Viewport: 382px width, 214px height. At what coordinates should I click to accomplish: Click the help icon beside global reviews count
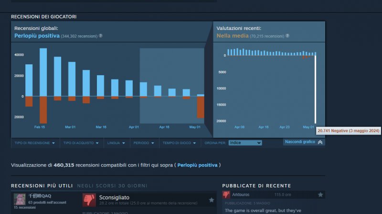[101, 36]
